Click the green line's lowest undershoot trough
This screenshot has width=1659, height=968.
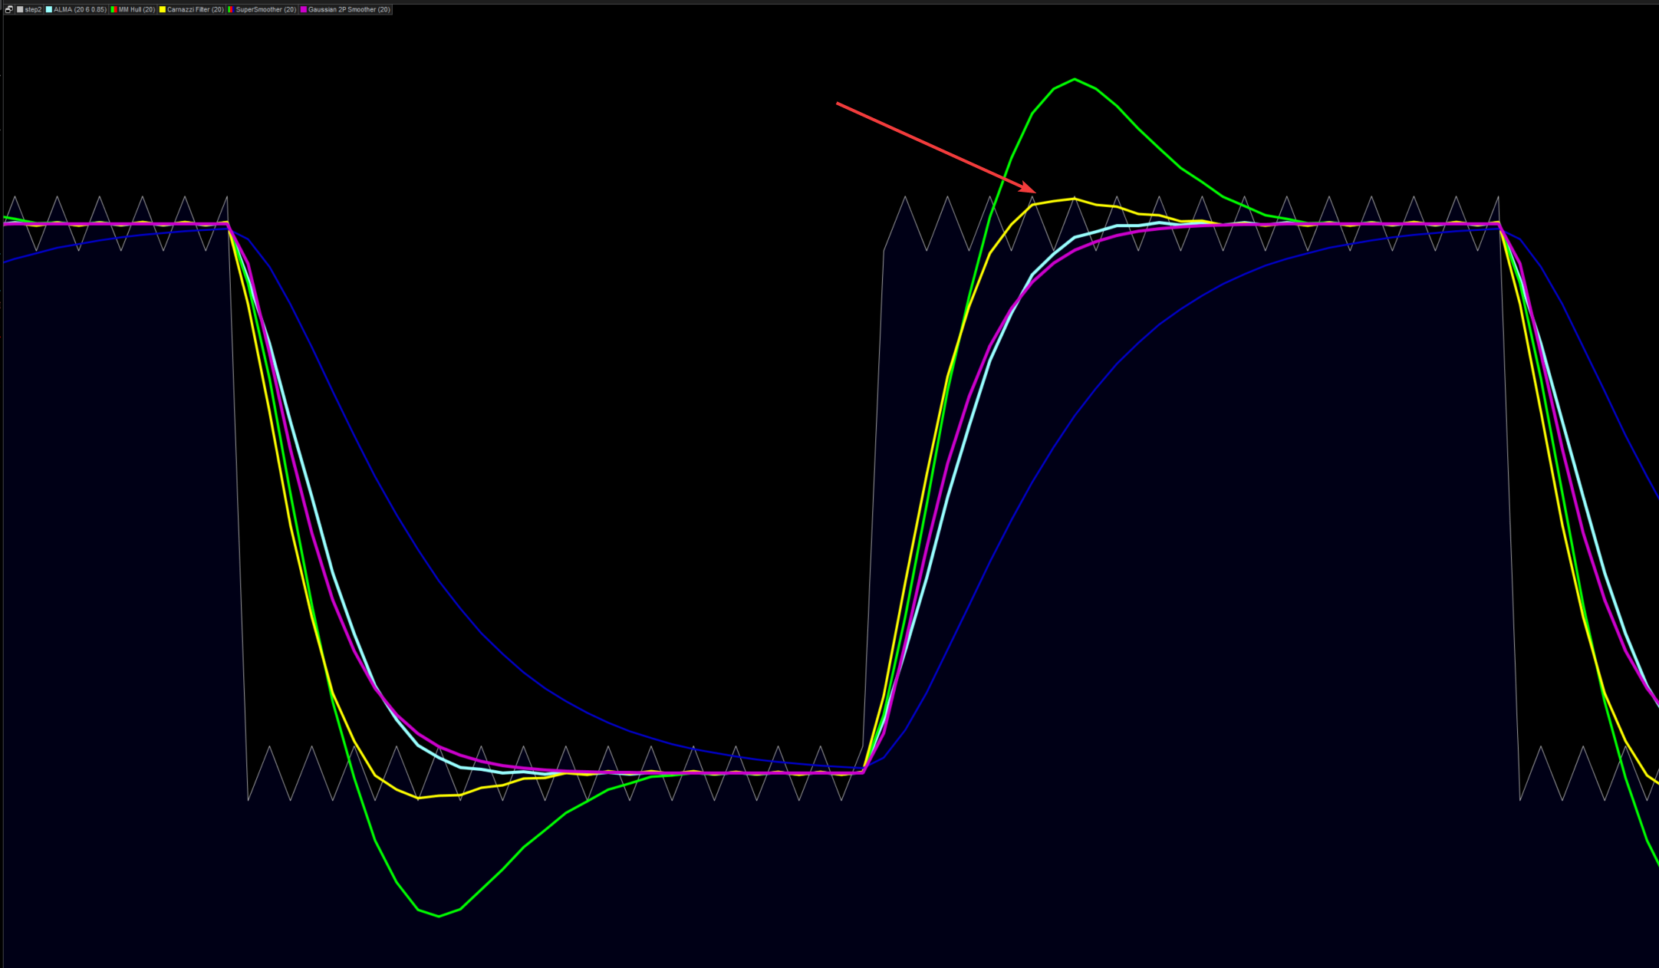click(439, 916)
